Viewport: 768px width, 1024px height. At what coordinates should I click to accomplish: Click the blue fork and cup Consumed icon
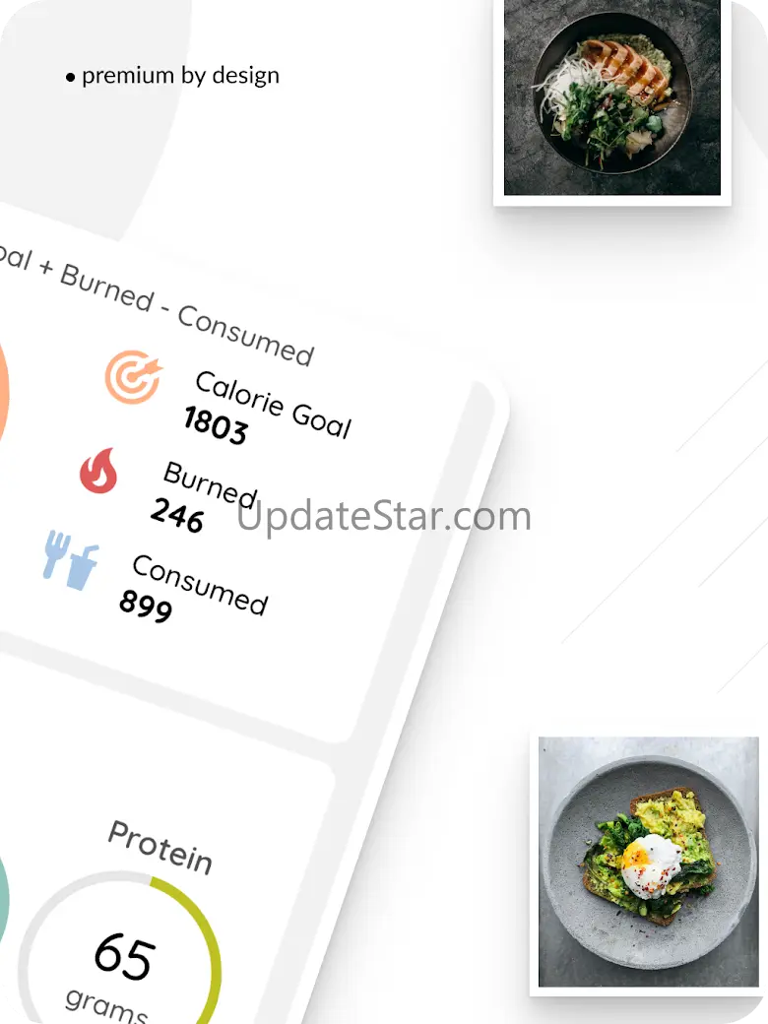[x=71, y=560]
